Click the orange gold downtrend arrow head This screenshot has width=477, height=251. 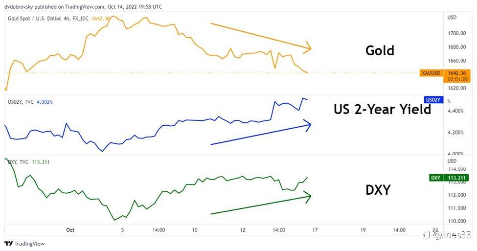(308, 47)
